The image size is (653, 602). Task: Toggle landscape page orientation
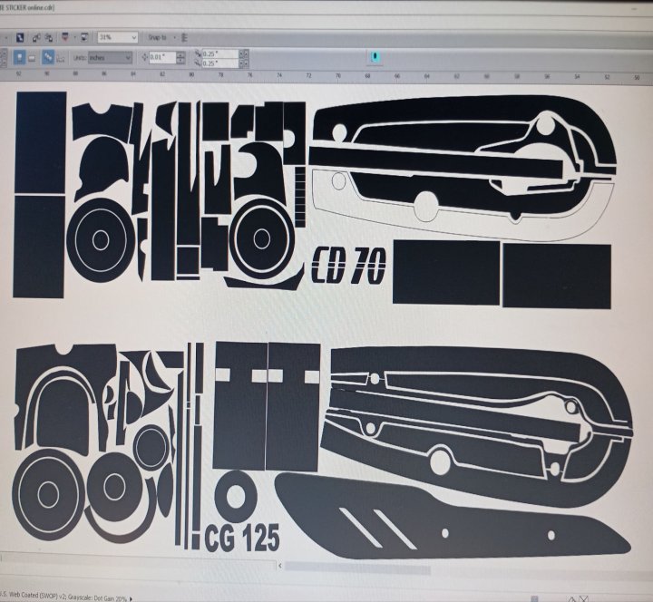coord(32,58)
